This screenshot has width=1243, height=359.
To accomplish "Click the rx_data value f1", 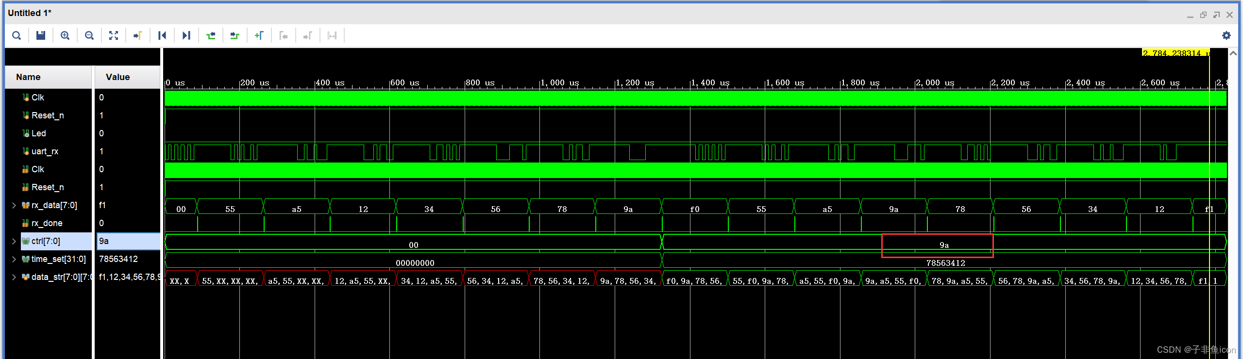I will (102, 205).
